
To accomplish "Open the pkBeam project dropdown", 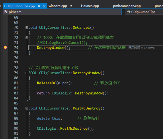I will click(123, 12).
